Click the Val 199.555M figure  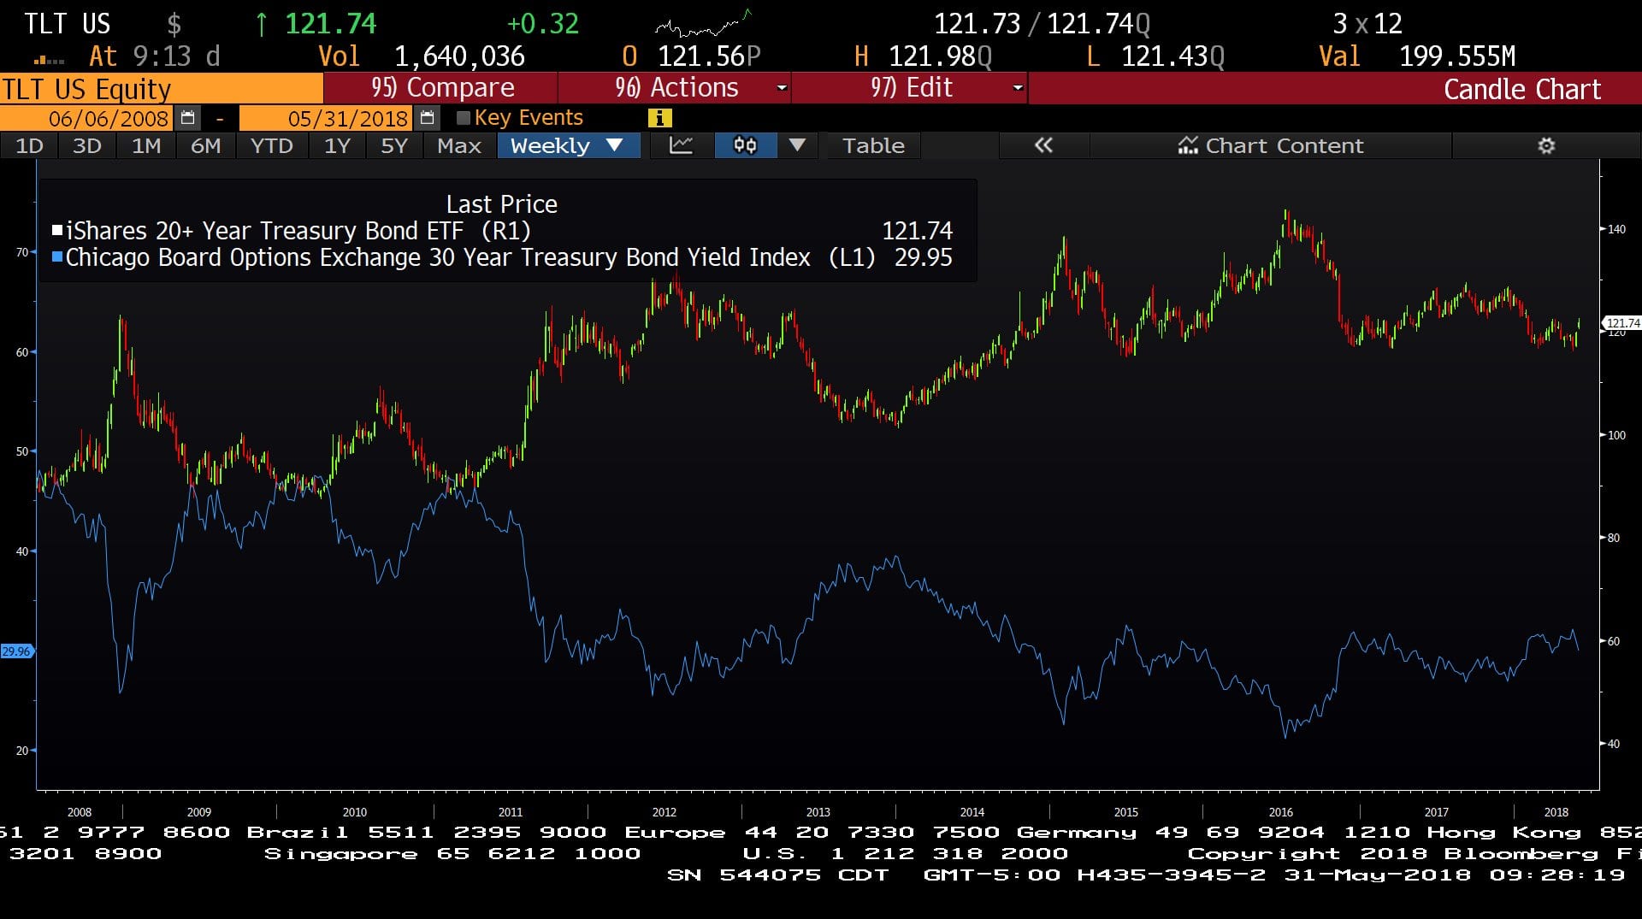click(1456, 56)
